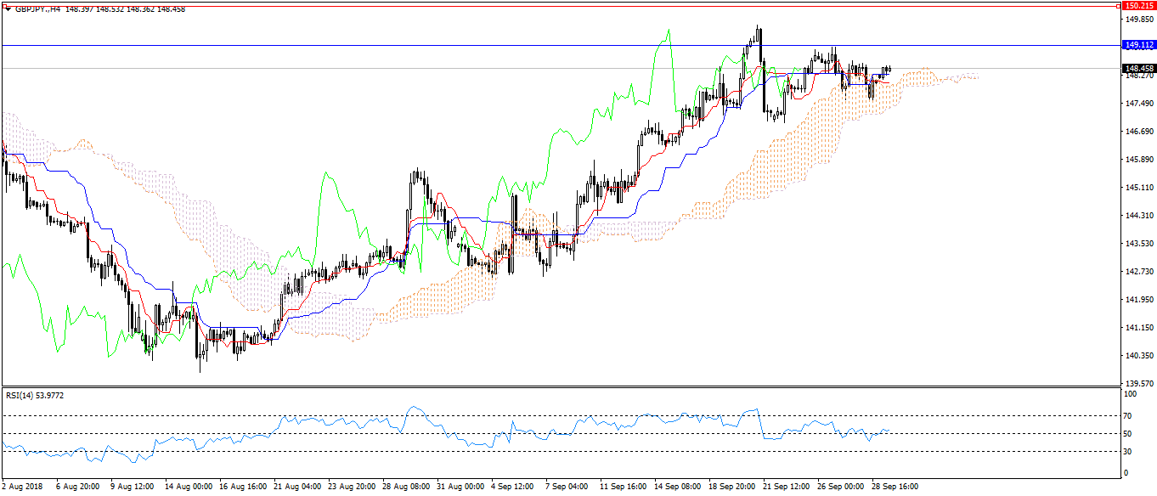
Task: Click the GBPJPY.,H4 chart title text
Action: (x=37, y=8)
